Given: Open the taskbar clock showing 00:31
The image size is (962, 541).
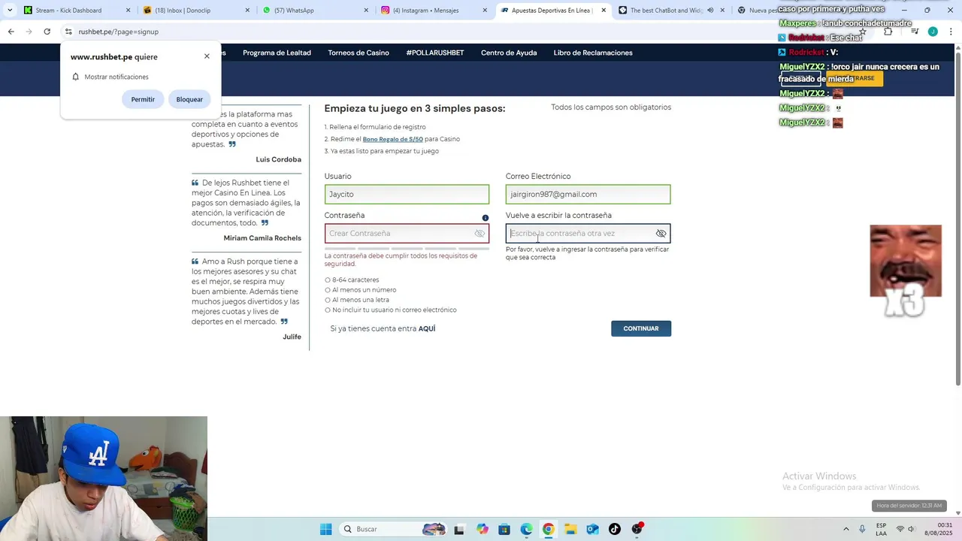Looking at the screenshot, I should 939,529.
